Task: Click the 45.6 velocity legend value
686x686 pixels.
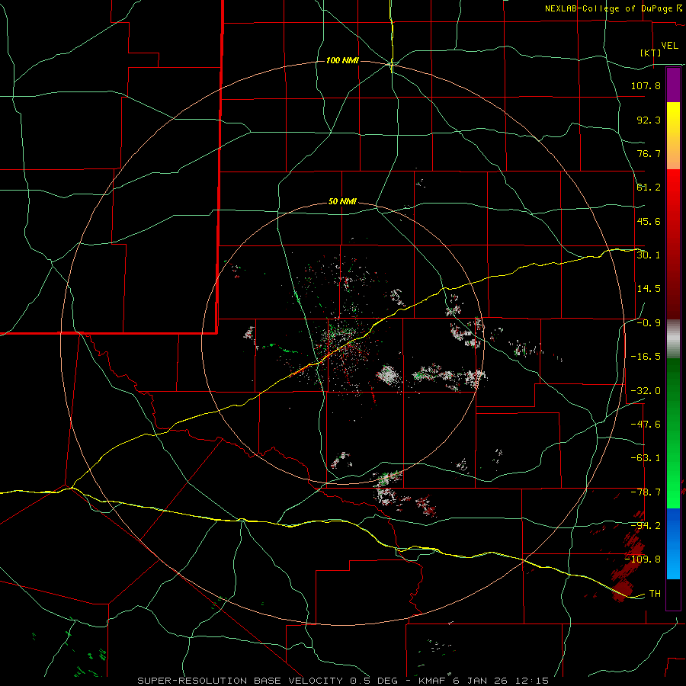Action: click(x=649, y=221)
